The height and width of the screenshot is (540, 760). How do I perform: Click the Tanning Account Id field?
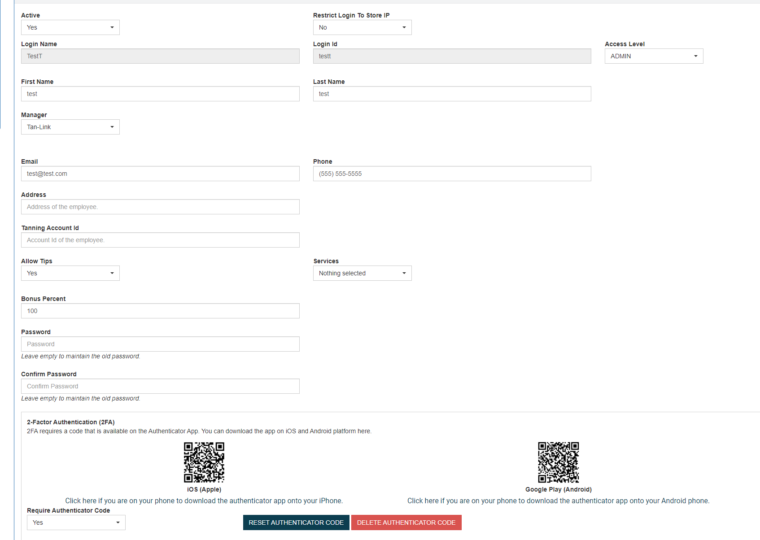[x=160, y=240]
